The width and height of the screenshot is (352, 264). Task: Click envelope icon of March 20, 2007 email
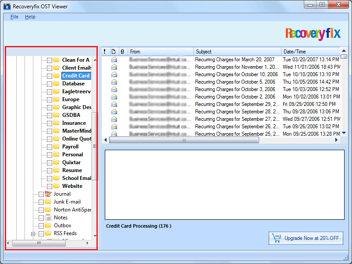pos(114,60)
